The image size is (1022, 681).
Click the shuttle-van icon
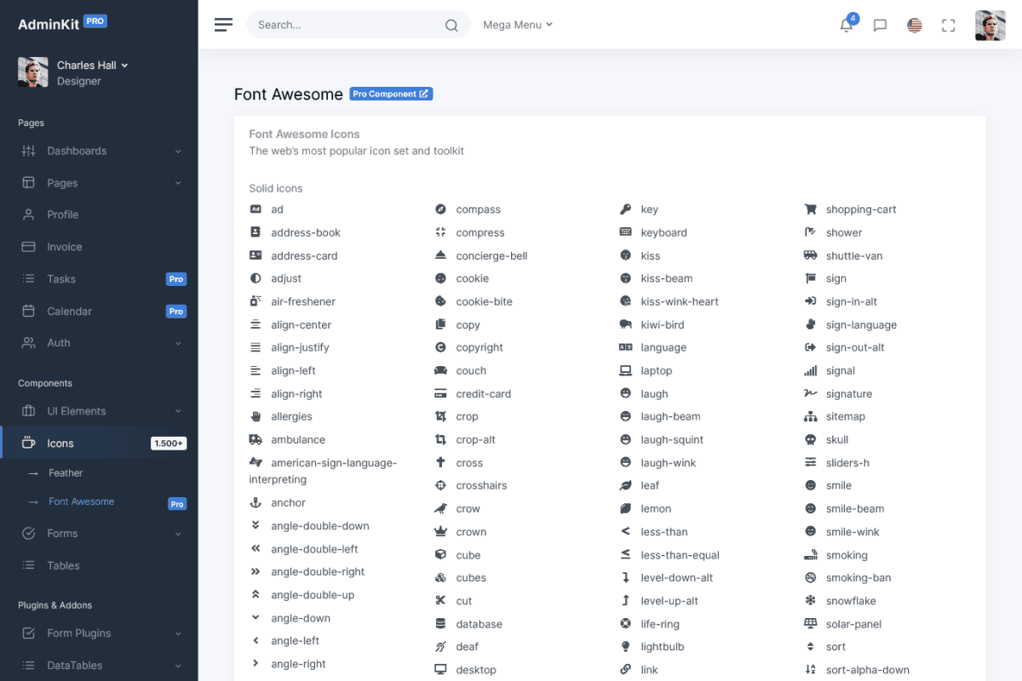[811, 255]
